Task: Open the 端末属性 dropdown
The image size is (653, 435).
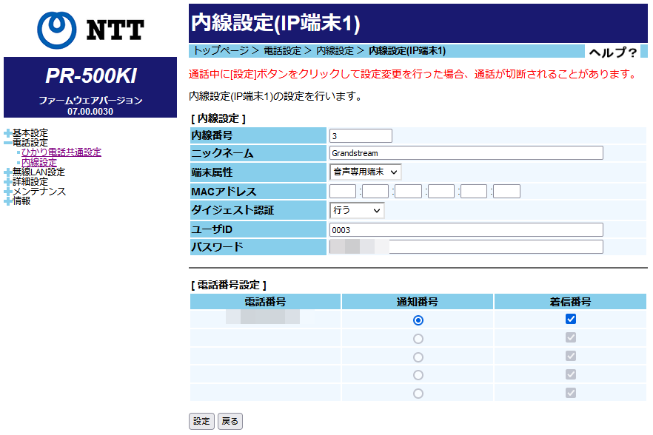Action: click(365, 172)
